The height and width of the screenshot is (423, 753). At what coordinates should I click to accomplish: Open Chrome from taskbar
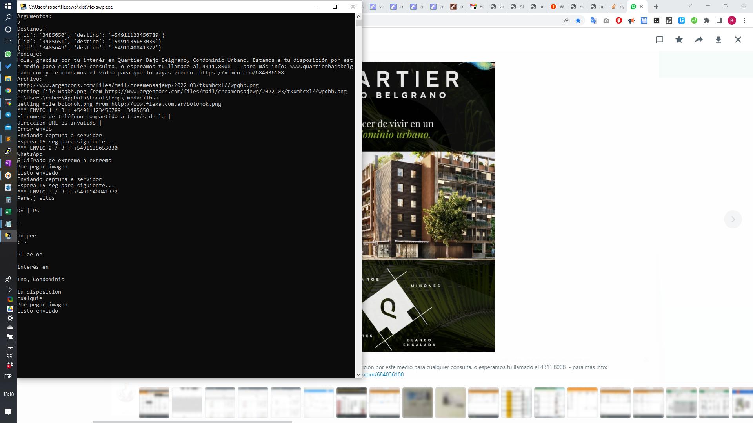pyautogui.click(x=8, y=90)
